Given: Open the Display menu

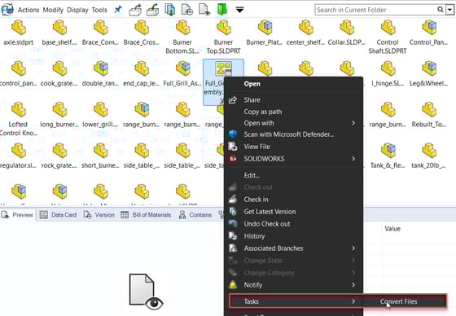Looking at the screenshot, I should tap(77, 10).
